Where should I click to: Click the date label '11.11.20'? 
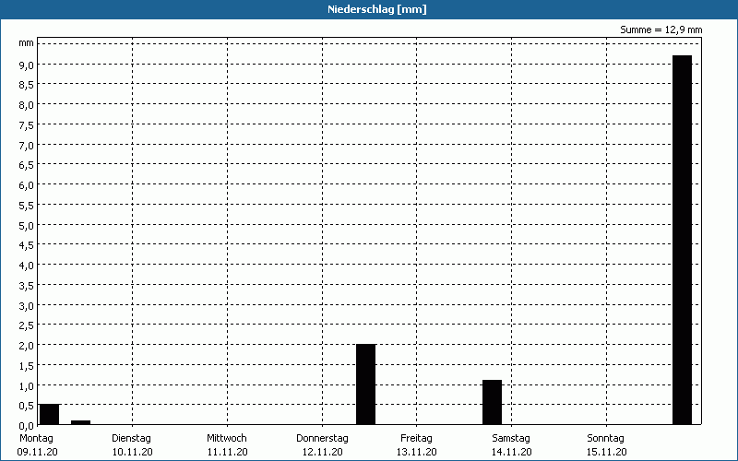click(227, 452)
